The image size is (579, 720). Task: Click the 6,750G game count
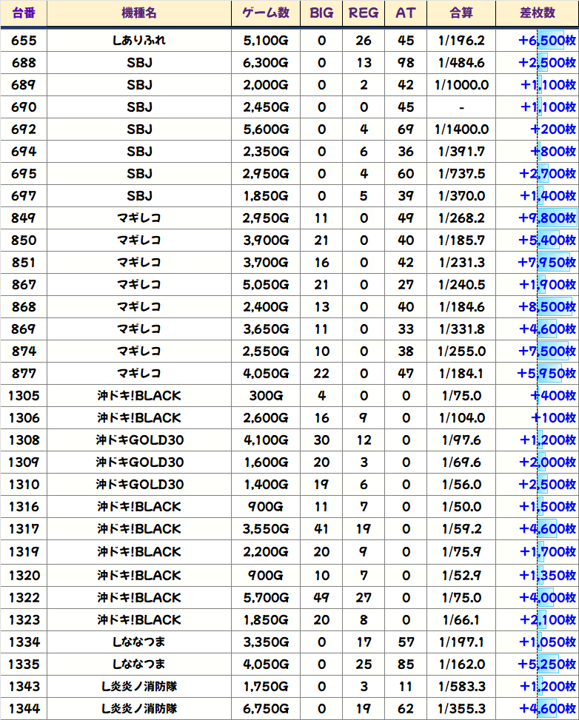coord(266,708)
